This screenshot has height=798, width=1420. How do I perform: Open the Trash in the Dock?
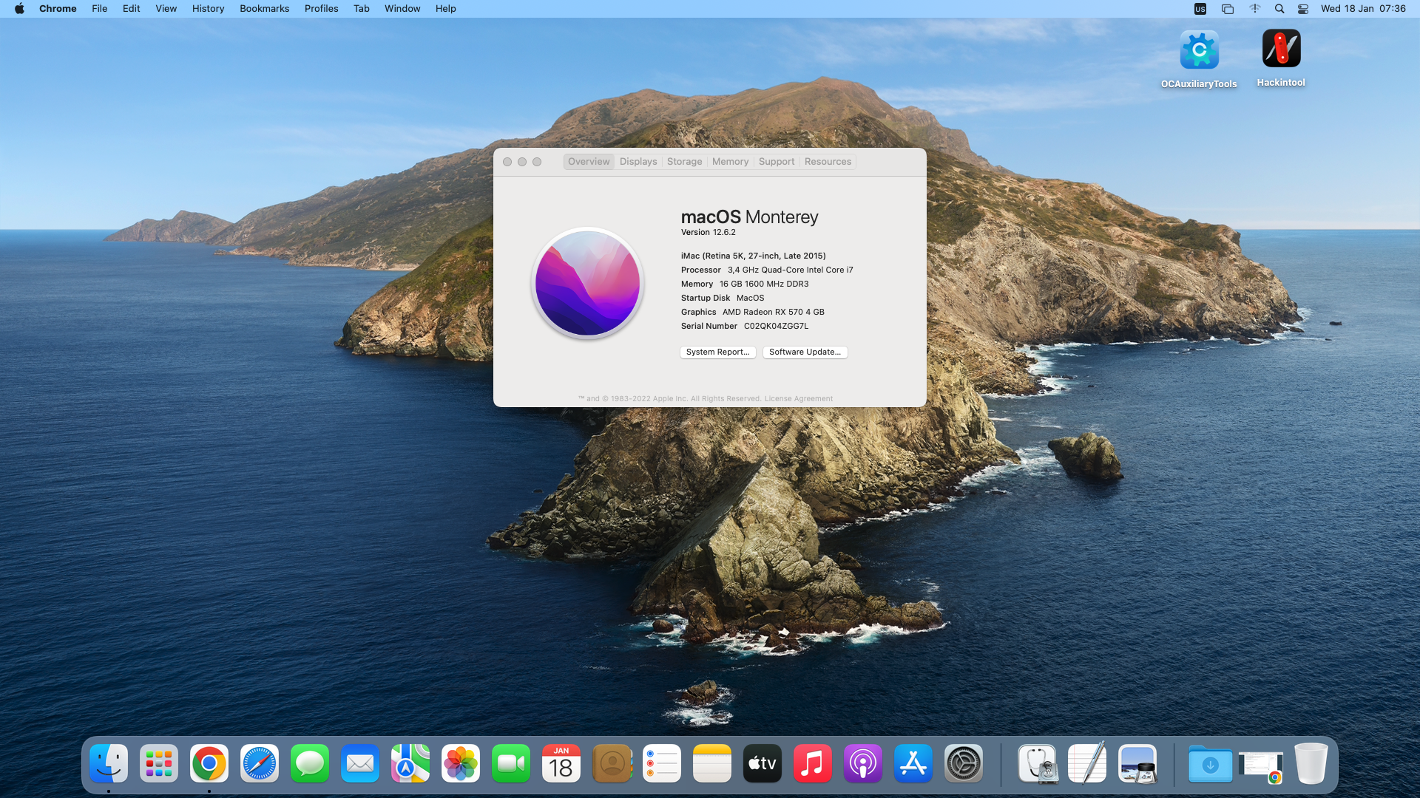pyautogui.click(x=1311, y=763)
